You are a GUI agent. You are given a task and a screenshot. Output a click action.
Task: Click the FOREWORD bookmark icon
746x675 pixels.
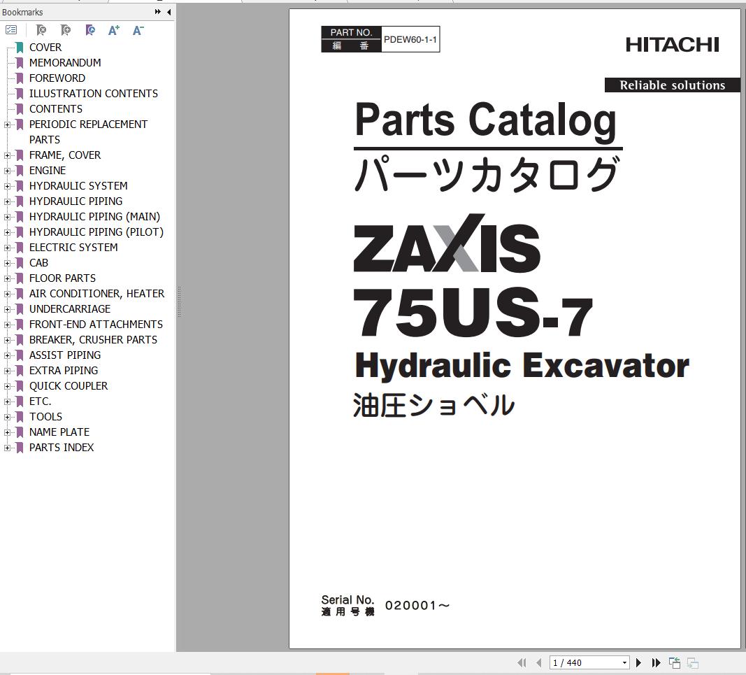click(20, 78)
